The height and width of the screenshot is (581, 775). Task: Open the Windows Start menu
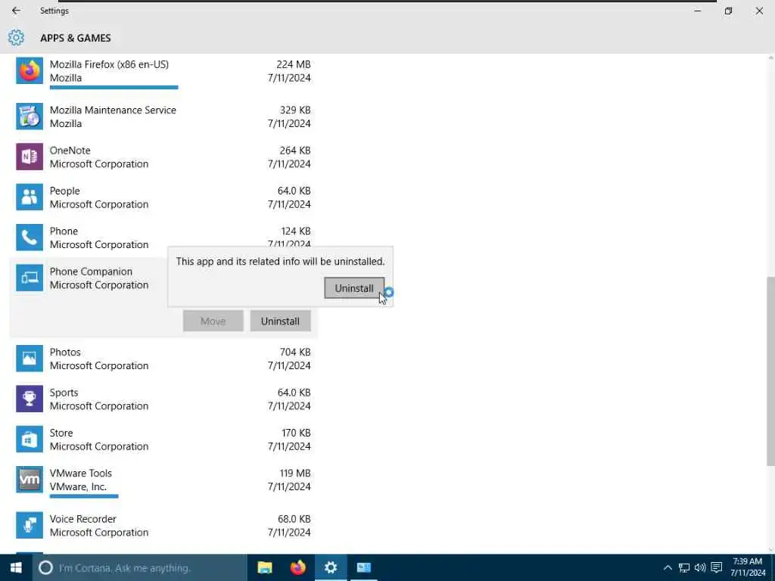[x=16, y=567]
